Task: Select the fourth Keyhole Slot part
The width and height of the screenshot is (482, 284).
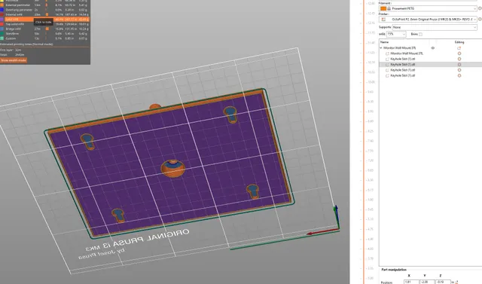Action: pyautogui.click(x=403, y=75)
